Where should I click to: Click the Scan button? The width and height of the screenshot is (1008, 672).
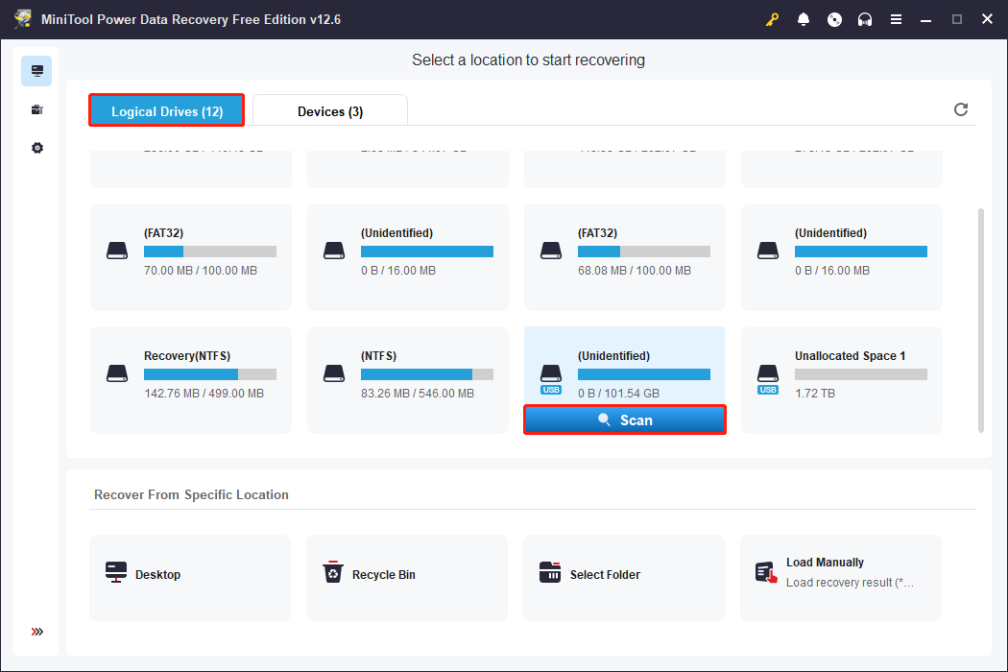(x=624, y=420)
